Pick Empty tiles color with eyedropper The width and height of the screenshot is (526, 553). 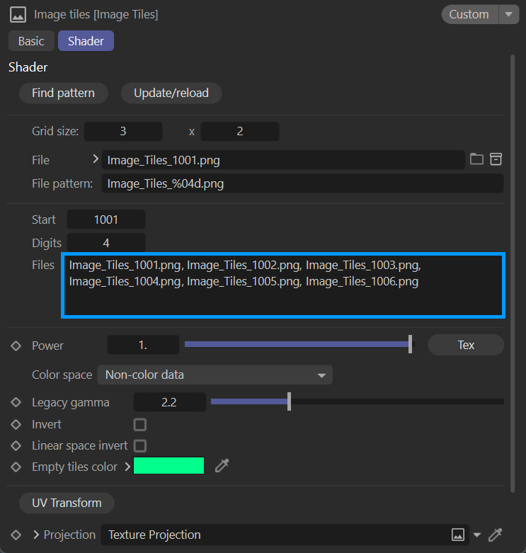point(222,466)
